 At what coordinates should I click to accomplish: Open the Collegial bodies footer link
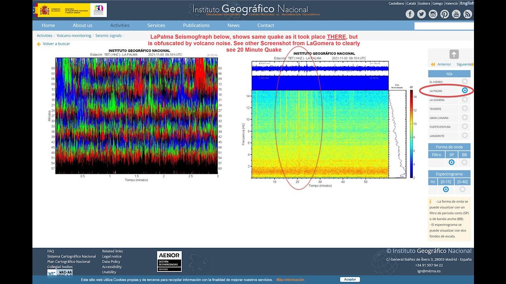[x=60, y=267]
